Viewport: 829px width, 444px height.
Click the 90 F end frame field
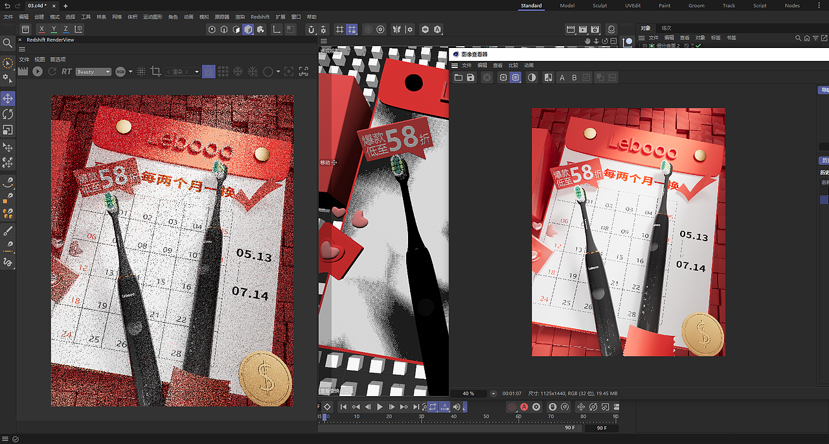click(x=602, y=428)
